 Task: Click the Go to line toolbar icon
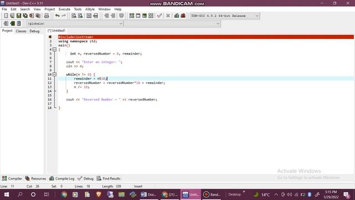point(95,16)
